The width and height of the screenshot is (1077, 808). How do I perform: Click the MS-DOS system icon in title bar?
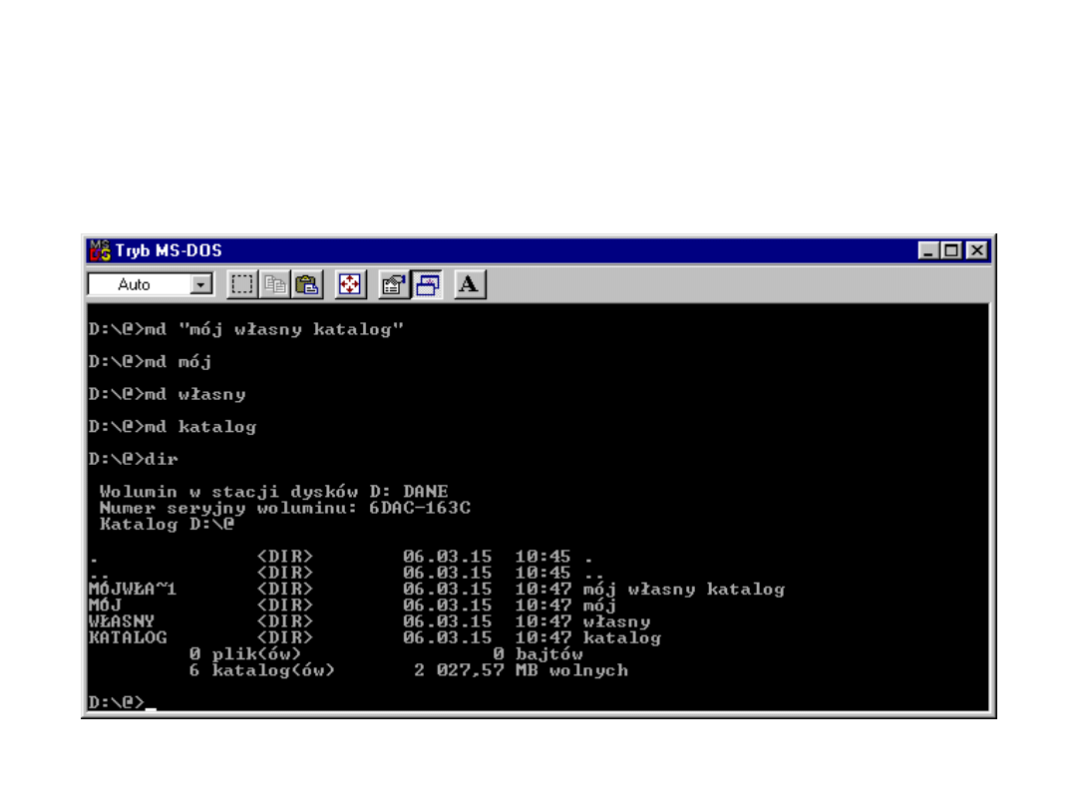[x=100, y=250]
